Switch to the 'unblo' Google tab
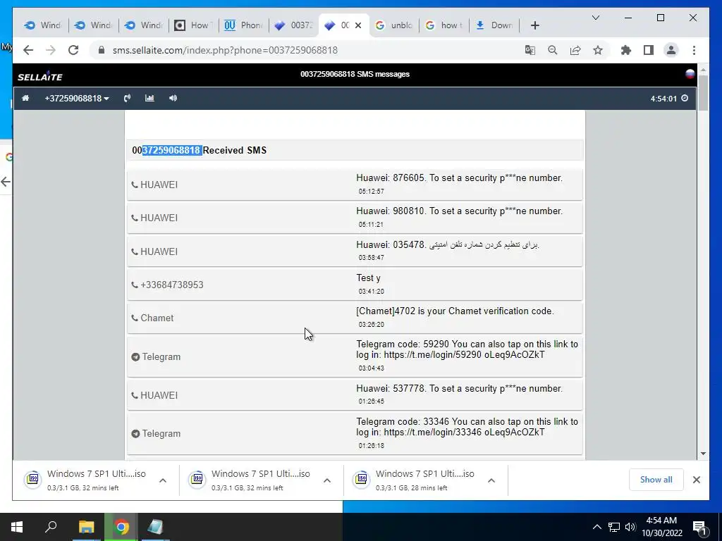The height and width of the screenshot is (541, 722). (x=393, y=25)
